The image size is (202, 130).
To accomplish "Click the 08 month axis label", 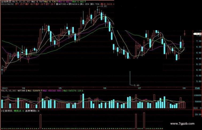I will pos(184,88).
